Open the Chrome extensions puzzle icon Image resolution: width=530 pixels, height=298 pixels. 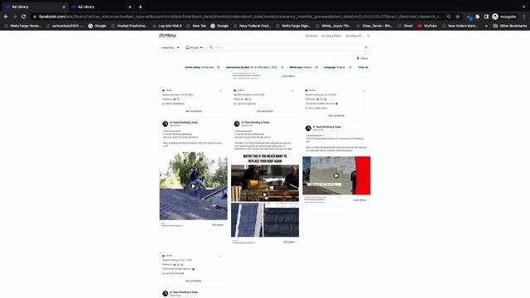click(477, 17)
